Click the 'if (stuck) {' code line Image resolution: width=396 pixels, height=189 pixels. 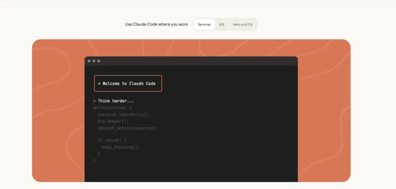tap(112, 140)
